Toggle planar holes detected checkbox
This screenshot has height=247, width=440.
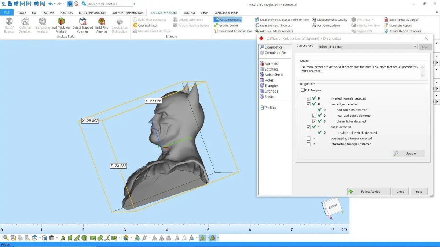coord(314,121)
